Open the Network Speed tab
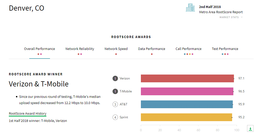 pyautogui.click(x=116, y=49)
